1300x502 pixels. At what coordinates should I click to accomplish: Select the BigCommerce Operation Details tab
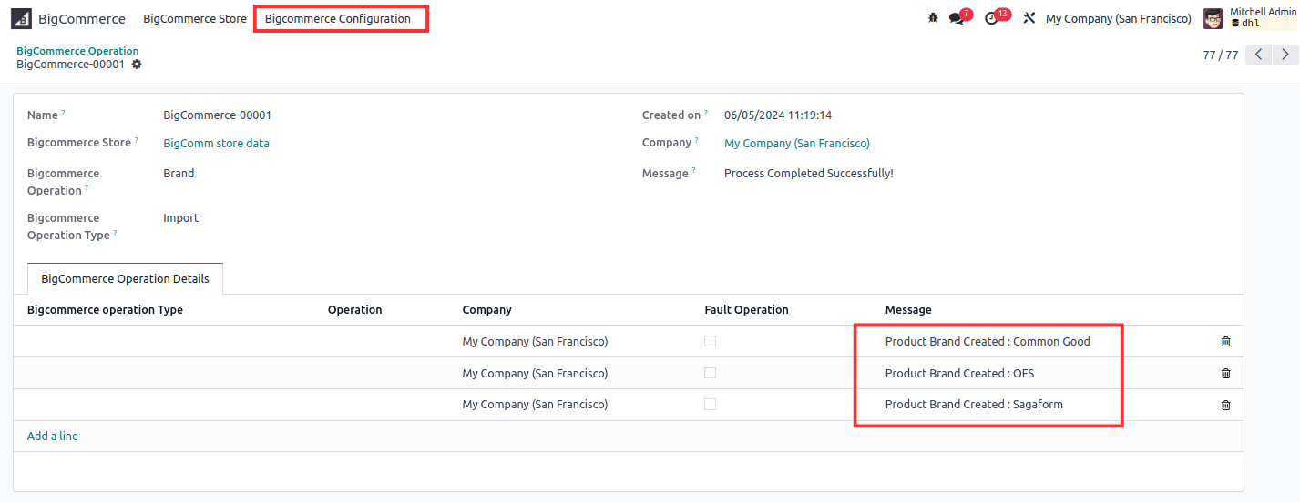126,279
